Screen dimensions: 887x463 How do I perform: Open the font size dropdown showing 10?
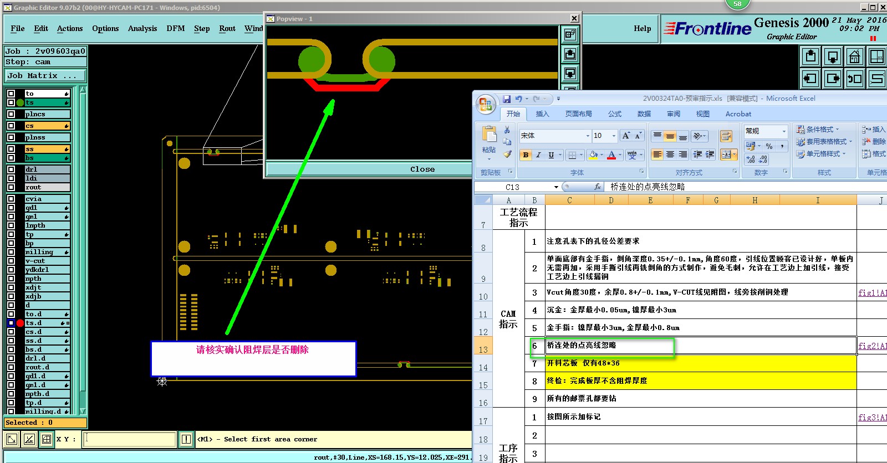pos(614,136)
